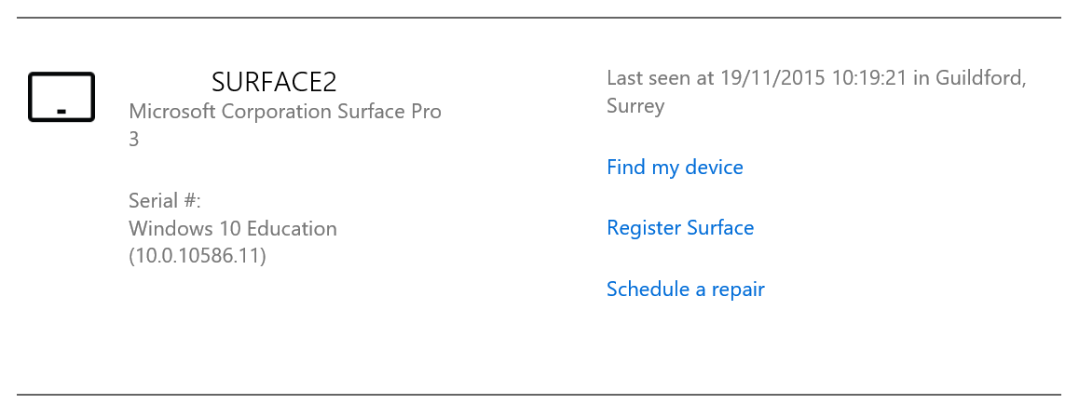Viewport: 1079px width, 418px height.
Task: Click the bottom horizontal divider line
Action: (539, 395)
